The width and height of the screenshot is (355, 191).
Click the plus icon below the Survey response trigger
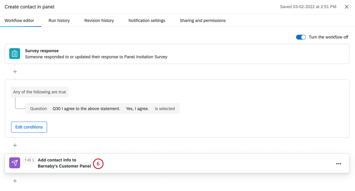[x=15, y=71]
